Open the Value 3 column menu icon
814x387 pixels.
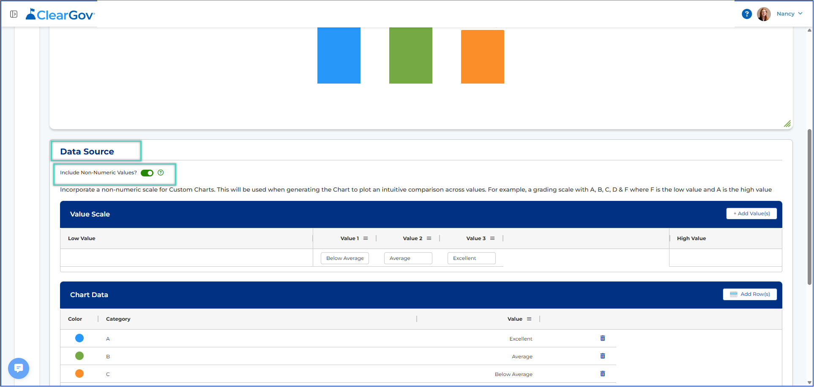492,238
